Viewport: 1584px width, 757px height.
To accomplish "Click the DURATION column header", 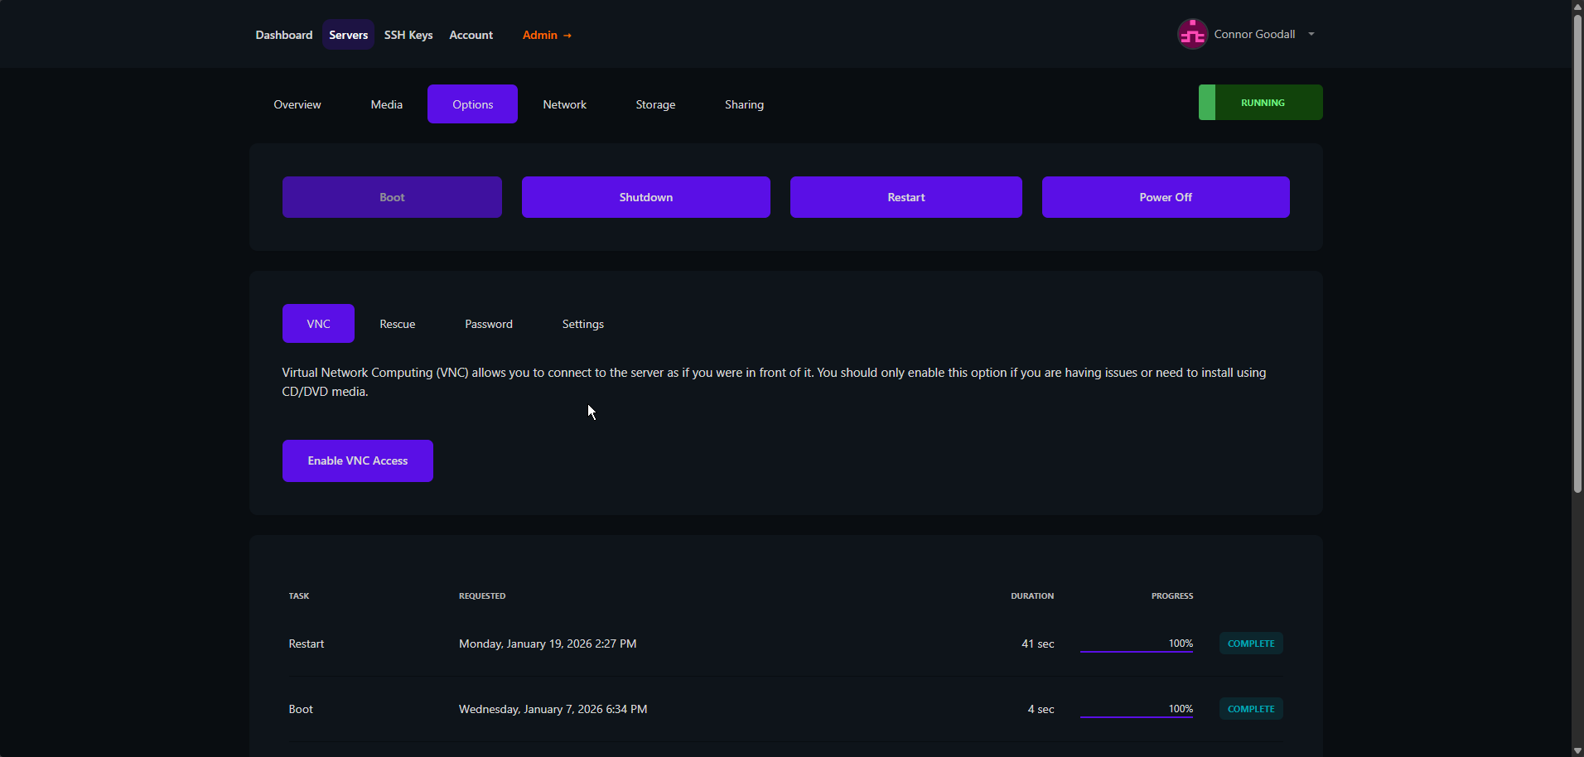I will tap(1032, 595).
